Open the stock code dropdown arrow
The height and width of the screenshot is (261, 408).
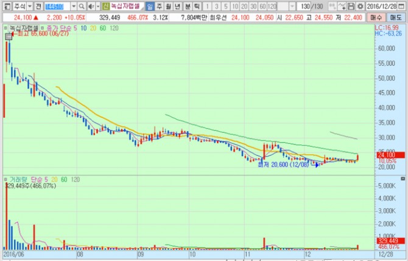pos(74,6)
